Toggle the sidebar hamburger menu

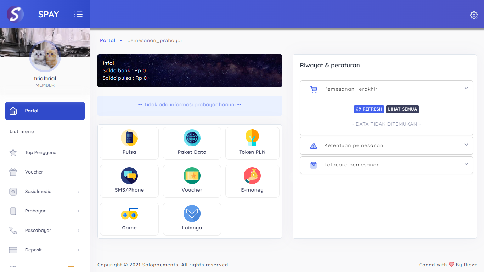point(78,14)
